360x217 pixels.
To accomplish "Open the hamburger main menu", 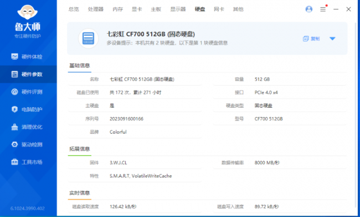I will coord(323,9).
